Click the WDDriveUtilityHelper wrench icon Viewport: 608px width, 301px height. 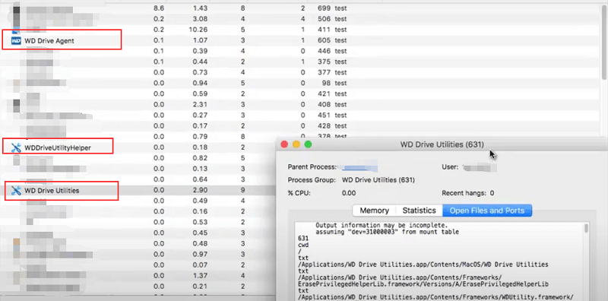click(x=16, y=147)
